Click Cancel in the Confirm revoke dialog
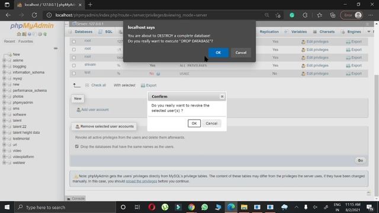The image size is (379, 213). 211,124
